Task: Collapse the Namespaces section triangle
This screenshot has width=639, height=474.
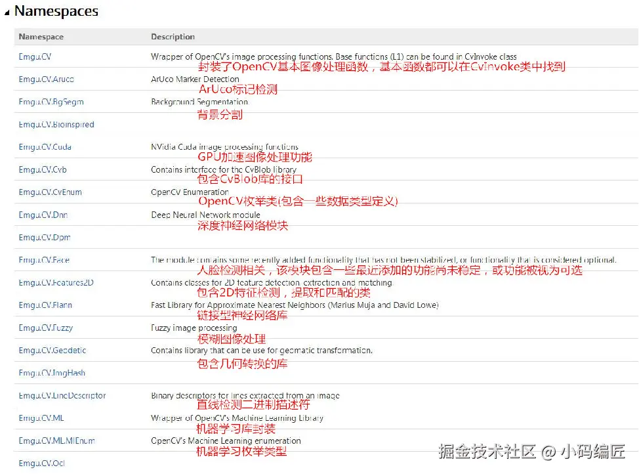Action: [7, 13]
